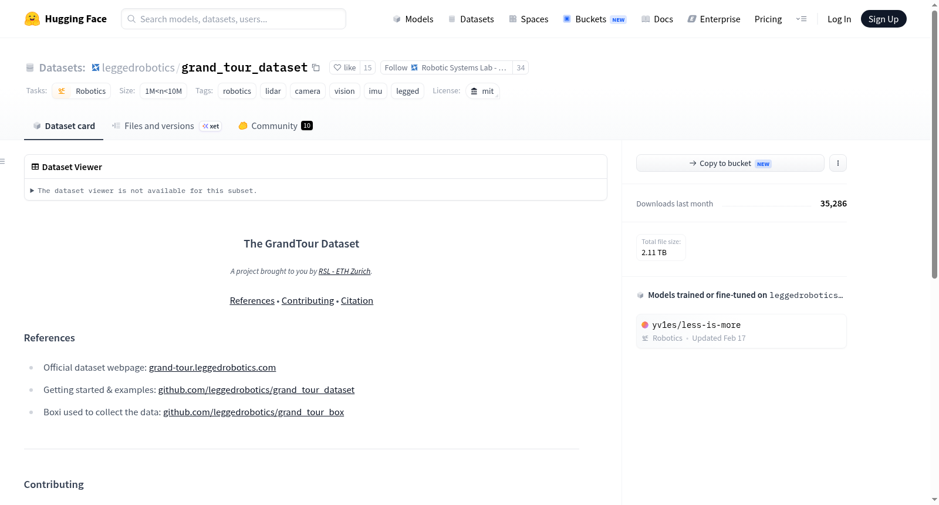Open the Docs navigation item
Image resolution: width=939 pixels, height=505 pixels.
(x=657, y=19)
